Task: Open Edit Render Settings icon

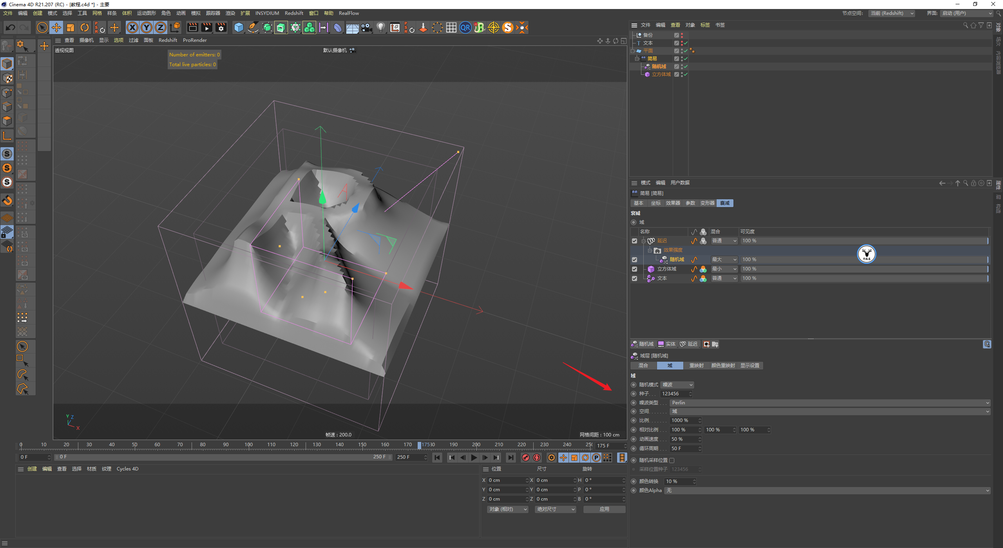Action: pyautogui.click(x=221, y=27)
